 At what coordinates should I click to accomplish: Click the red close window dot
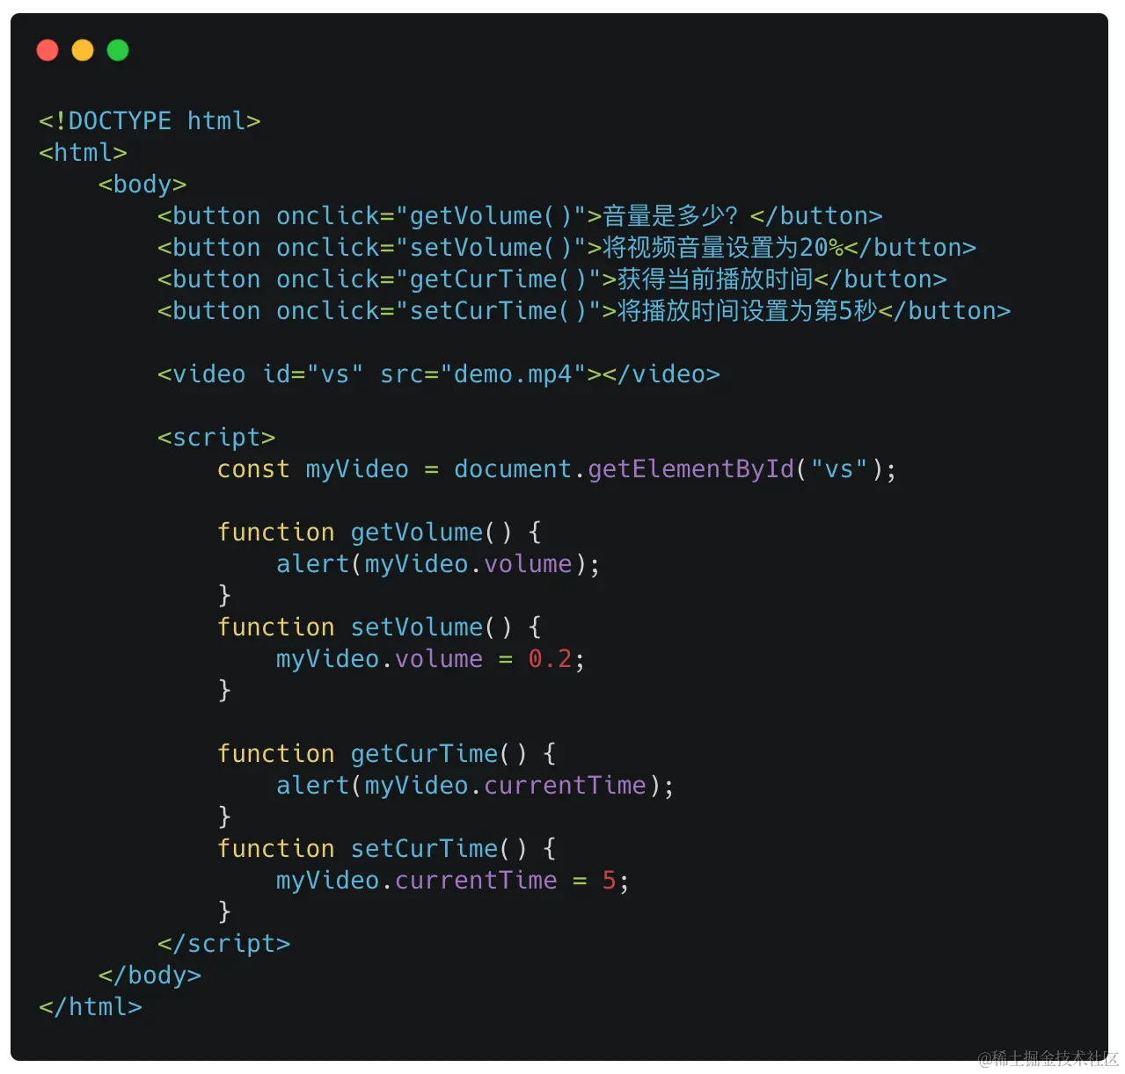pos(47,50)
